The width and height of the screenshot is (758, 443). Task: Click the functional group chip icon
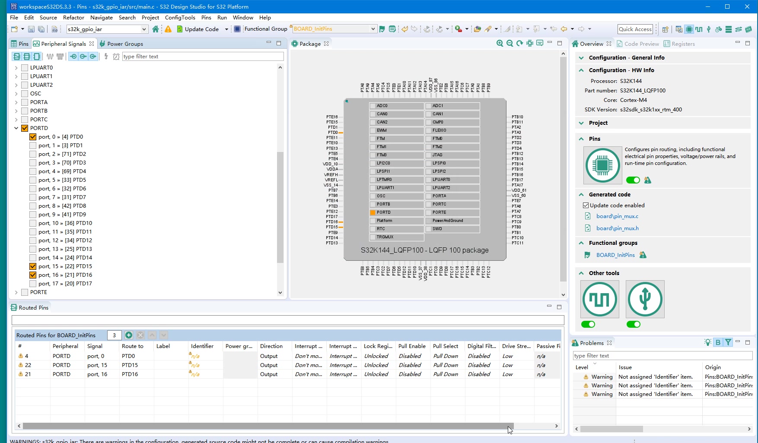[237, 29]
